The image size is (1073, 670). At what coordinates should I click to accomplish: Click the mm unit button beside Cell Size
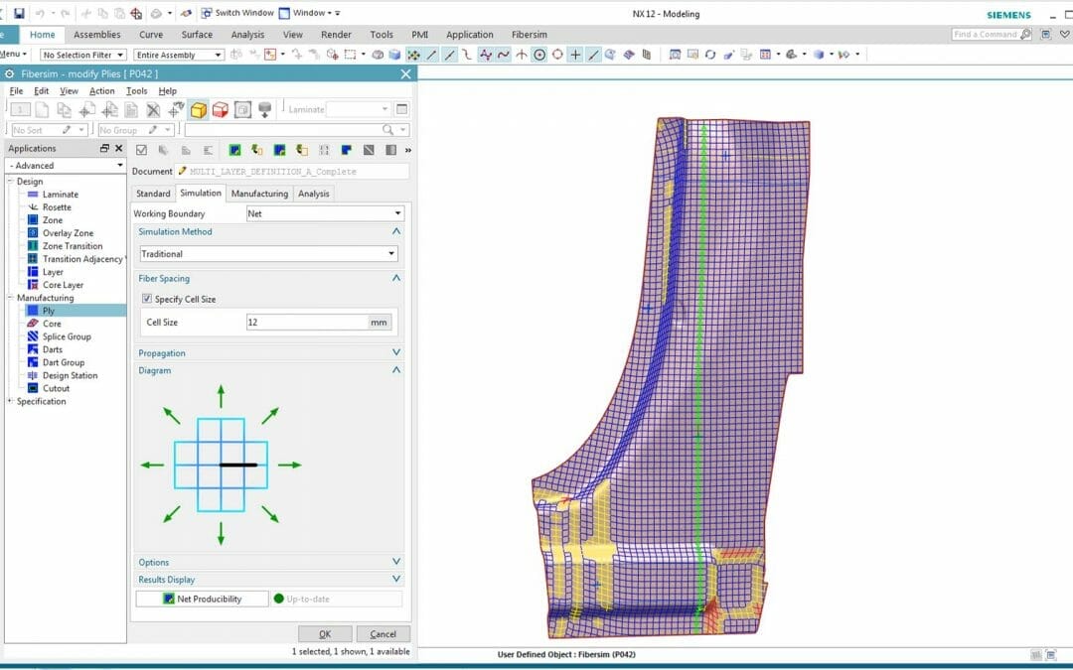[380, 322]
